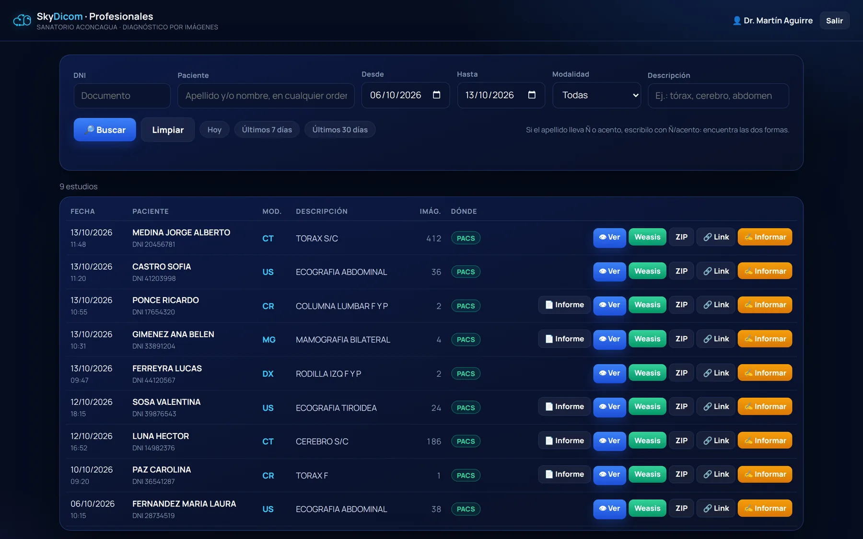Click the 9 estudios results count
The width and height of the screenshot is (863, 539).
pos(79,186)
